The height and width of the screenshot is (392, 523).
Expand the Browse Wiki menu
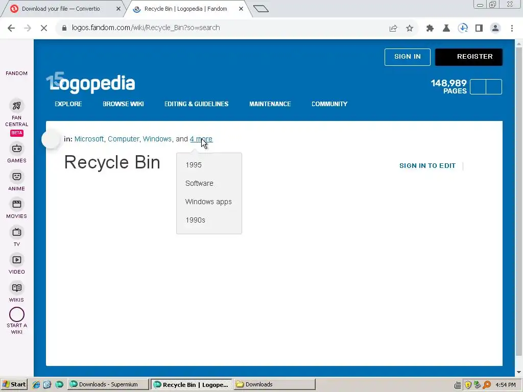[x=123, y=104]
